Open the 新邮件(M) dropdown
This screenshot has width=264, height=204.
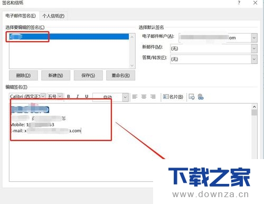tap(254, 49)
